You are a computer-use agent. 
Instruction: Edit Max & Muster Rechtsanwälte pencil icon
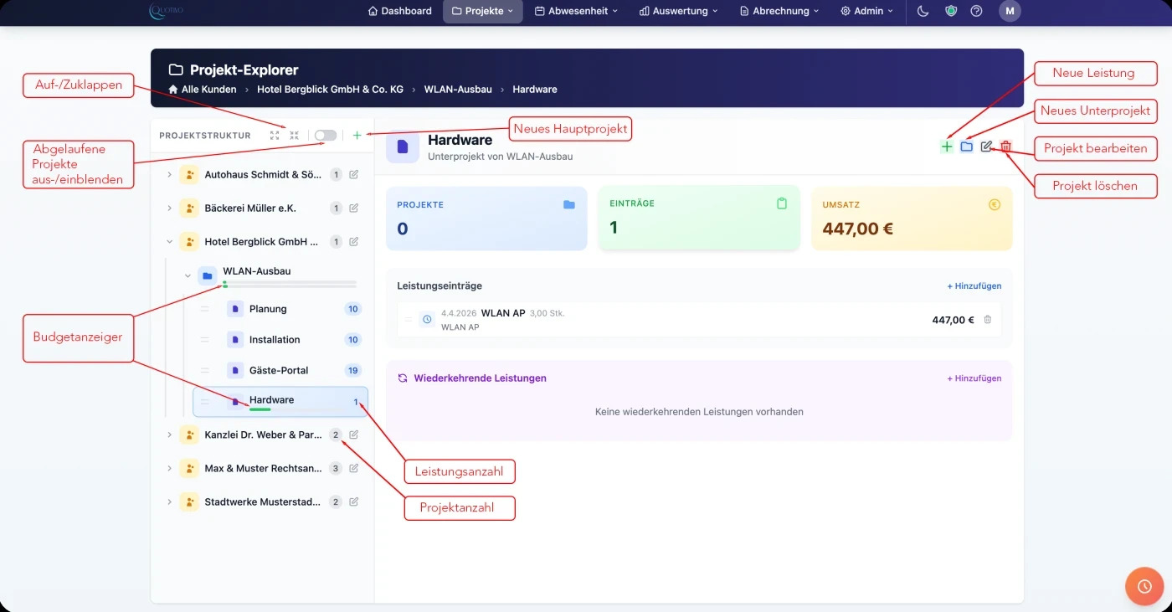tap(354, 468)
